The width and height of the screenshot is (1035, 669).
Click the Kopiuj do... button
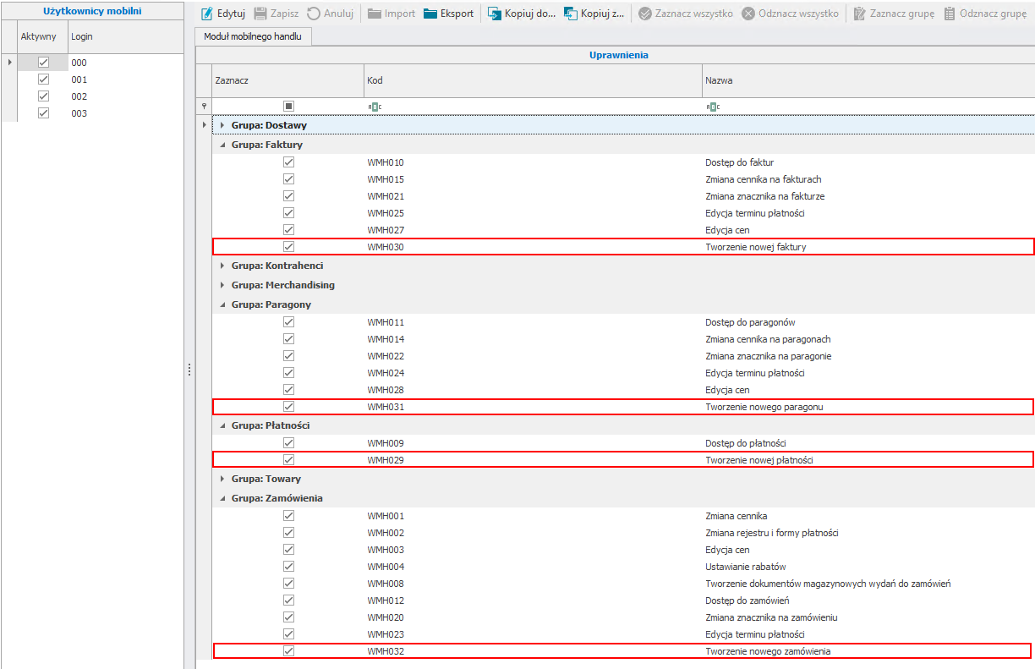522,14
